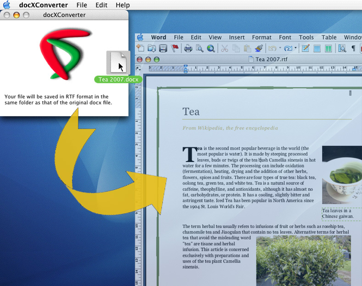
Task: Open the Word File menu
Action: [179, 37]
